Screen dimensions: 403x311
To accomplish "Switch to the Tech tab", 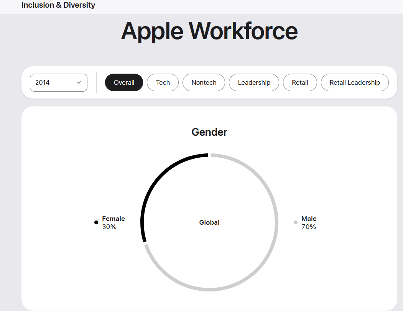I will (x=163, y=82).
